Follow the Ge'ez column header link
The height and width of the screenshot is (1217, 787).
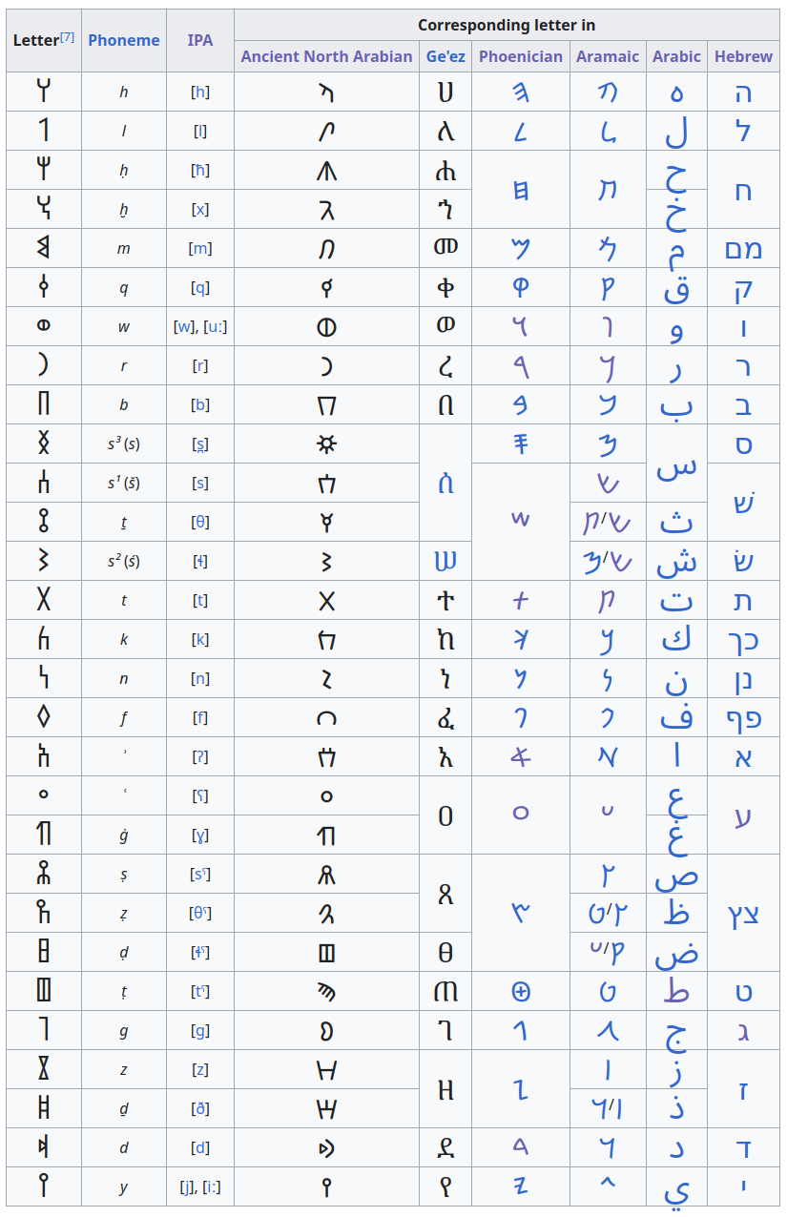(x=445, y=56)
